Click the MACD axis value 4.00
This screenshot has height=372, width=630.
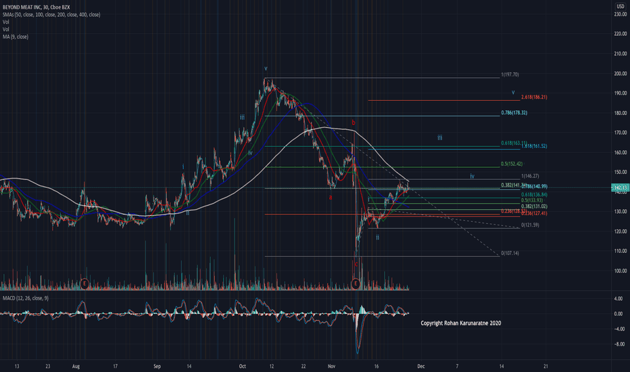(x=619, y=299)
